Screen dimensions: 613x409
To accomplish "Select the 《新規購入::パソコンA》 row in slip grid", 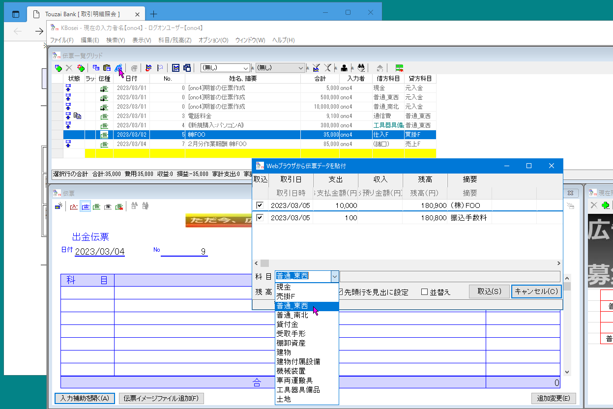I will click(244, 125).
